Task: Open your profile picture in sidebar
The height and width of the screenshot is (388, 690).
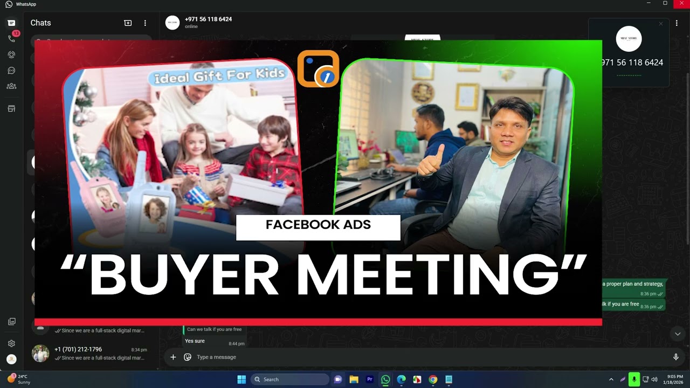Action: (x=11, y=359)
